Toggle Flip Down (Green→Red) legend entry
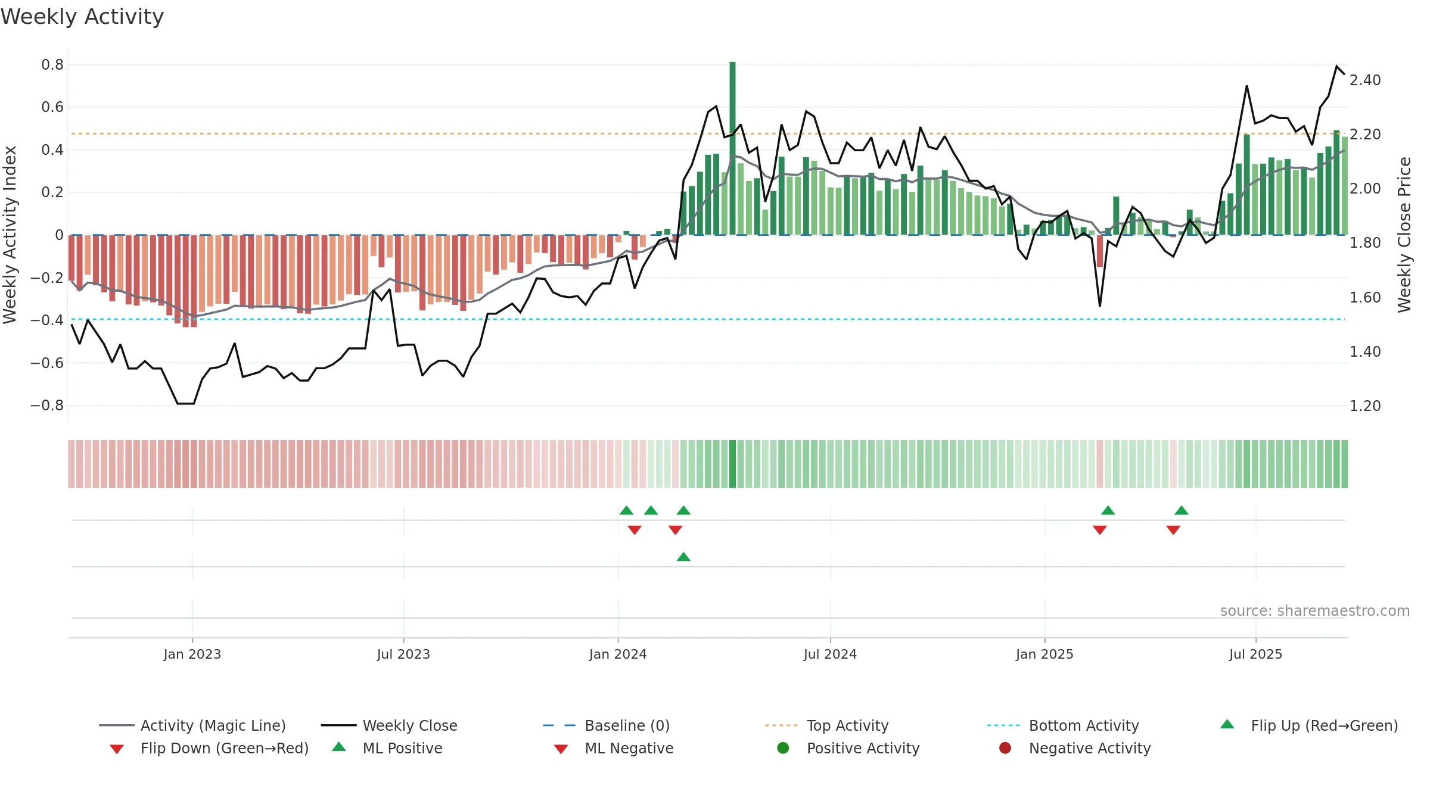 [x=209, y=748]
